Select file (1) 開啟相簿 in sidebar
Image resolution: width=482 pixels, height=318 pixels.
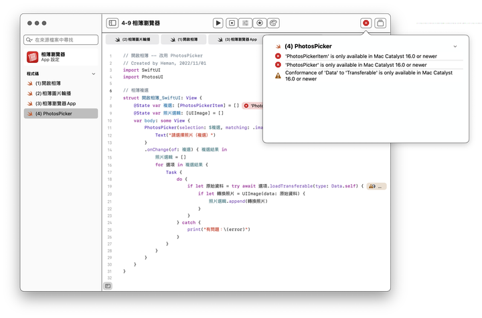(61, 83)
